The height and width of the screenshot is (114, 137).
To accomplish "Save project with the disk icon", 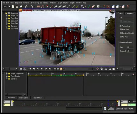I will (x=21, y=7).
